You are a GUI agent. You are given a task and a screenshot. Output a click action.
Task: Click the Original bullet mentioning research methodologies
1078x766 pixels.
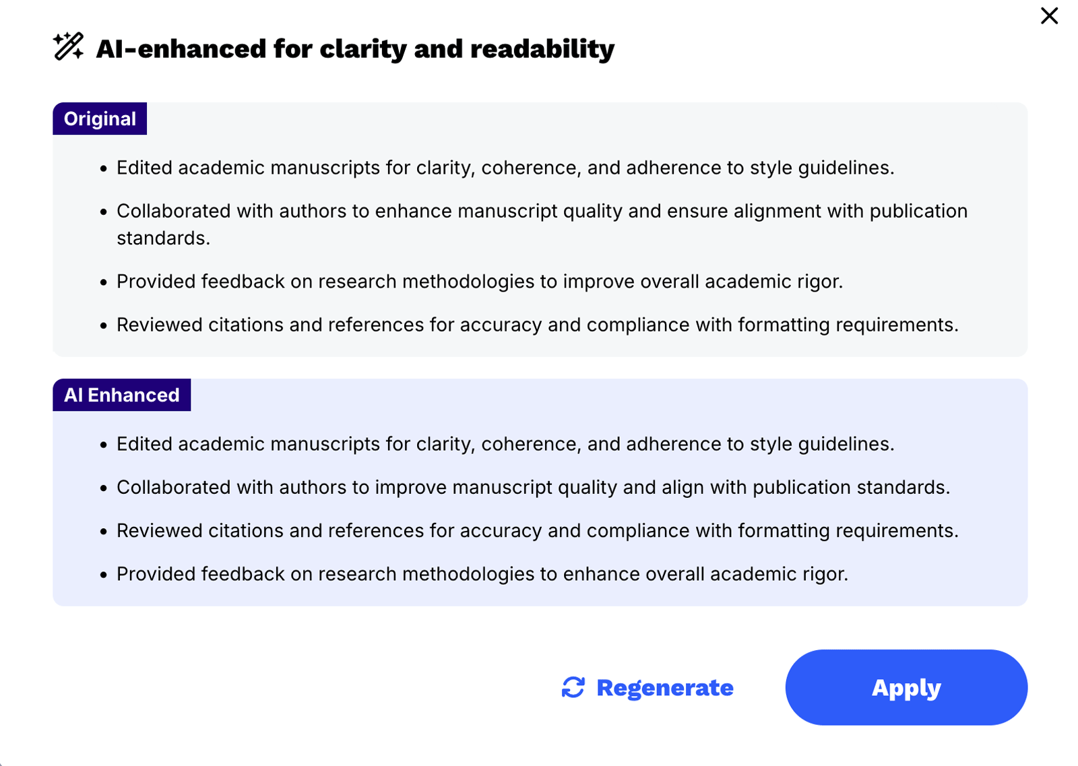pos(480,281)
